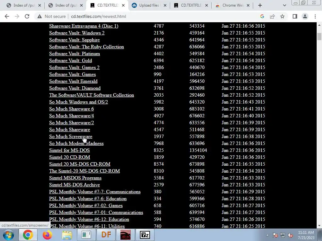Click the vertical scrollbar thumb
The width and height of the screenshot is (322, 241).
coord(319,36)
